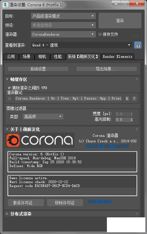Switch to the Render Elements tab
The width and height of the screenshot is (147, 234).
[118, 57]
